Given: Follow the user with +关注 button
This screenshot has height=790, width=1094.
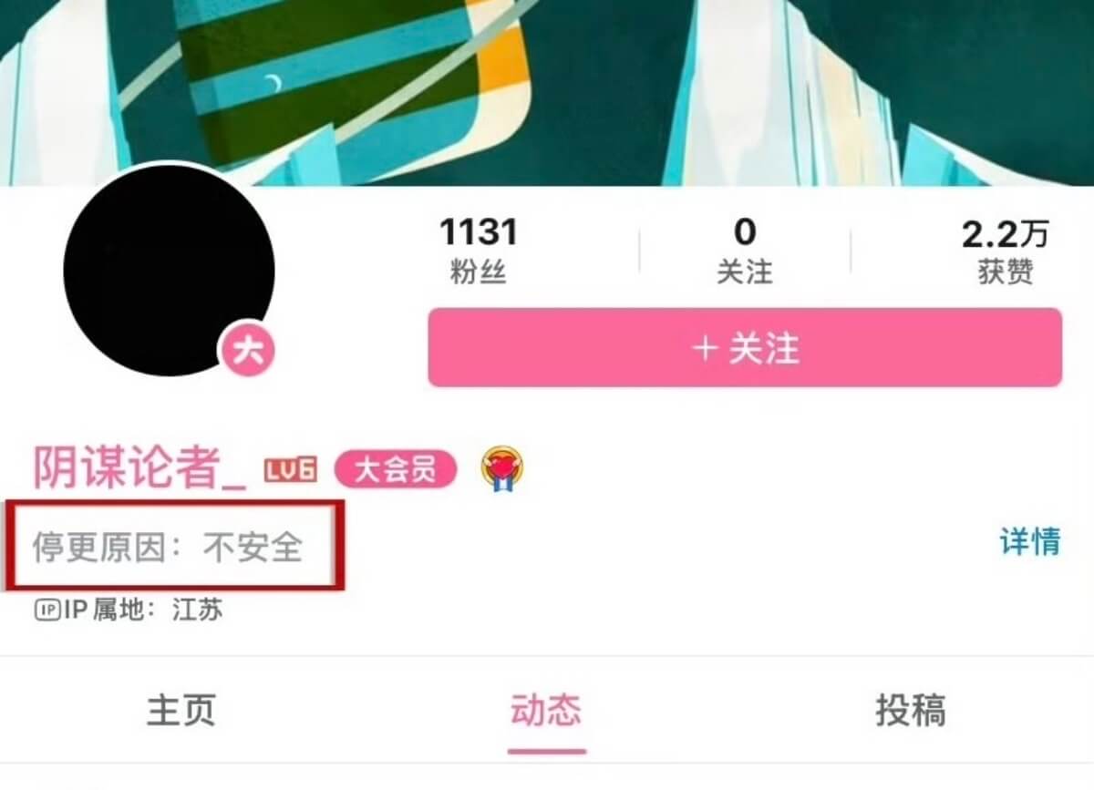Looking at the screenshot, I should point(745,347).
